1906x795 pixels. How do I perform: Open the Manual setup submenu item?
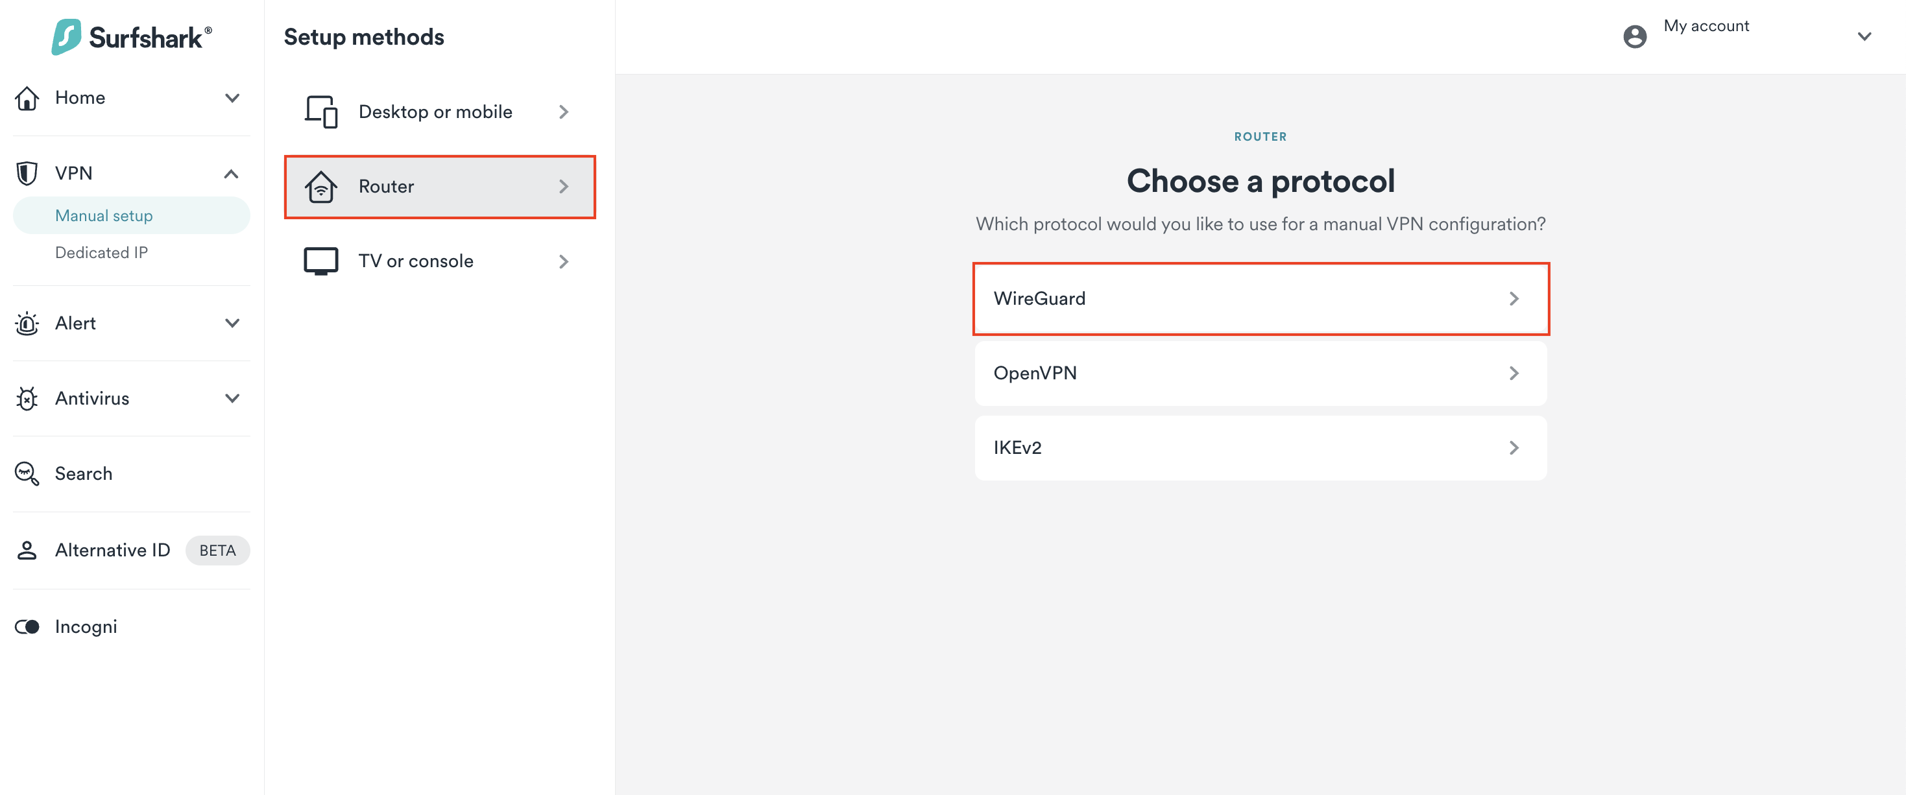(104, 216)
